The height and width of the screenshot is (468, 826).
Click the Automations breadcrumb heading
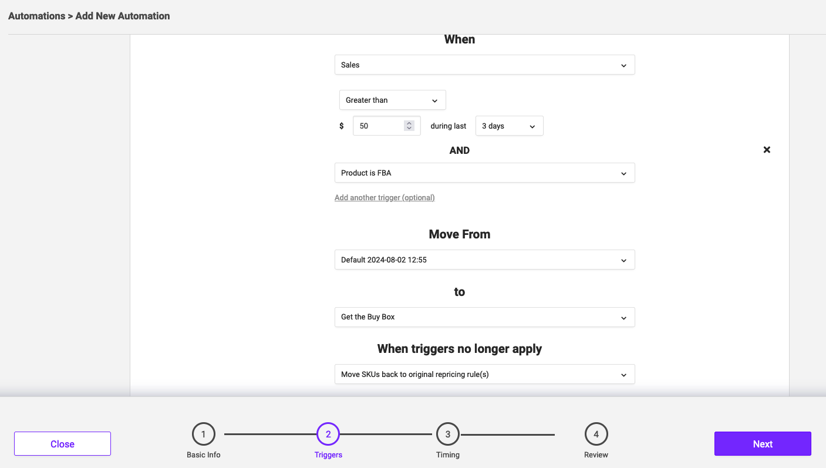[36, 16]
